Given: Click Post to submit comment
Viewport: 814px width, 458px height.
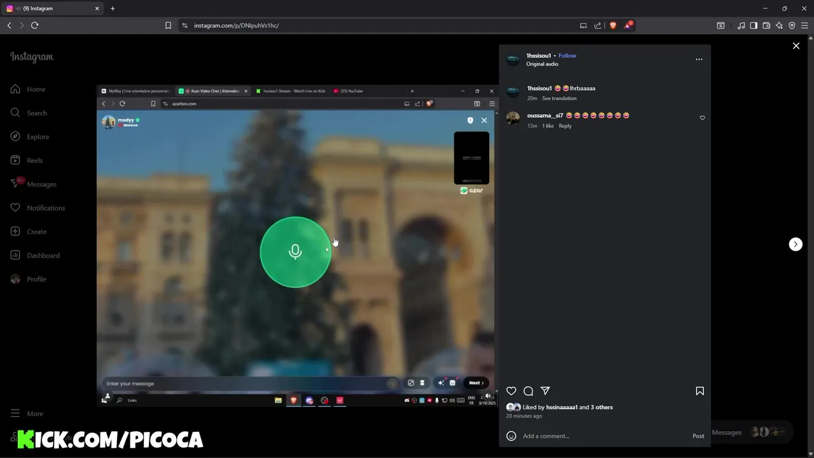Looking at the screenshot, I should [x=698, y=436].
